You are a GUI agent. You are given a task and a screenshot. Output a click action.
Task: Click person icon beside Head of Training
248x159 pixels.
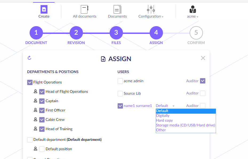coord(35,129)
